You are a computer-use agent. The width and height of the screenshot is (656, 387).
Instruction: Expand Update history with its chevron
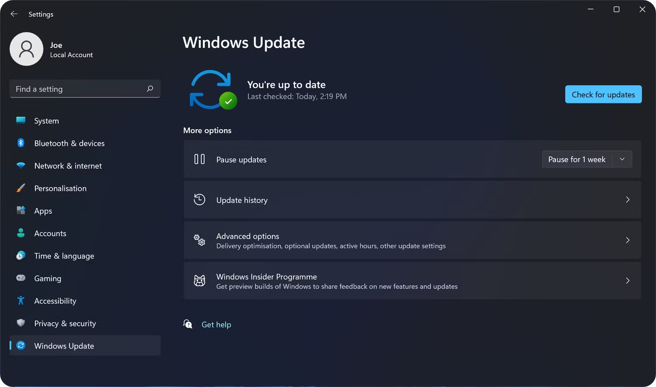pos(628,200)
